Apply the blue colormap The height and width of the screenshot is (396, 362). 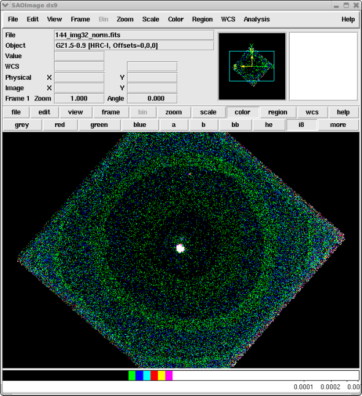pos(140,125)
